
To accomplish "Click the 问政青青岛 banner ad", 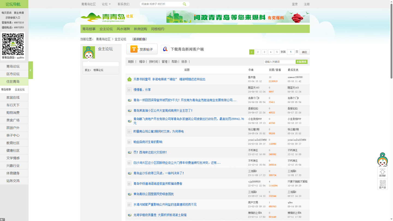I will 238,17.
